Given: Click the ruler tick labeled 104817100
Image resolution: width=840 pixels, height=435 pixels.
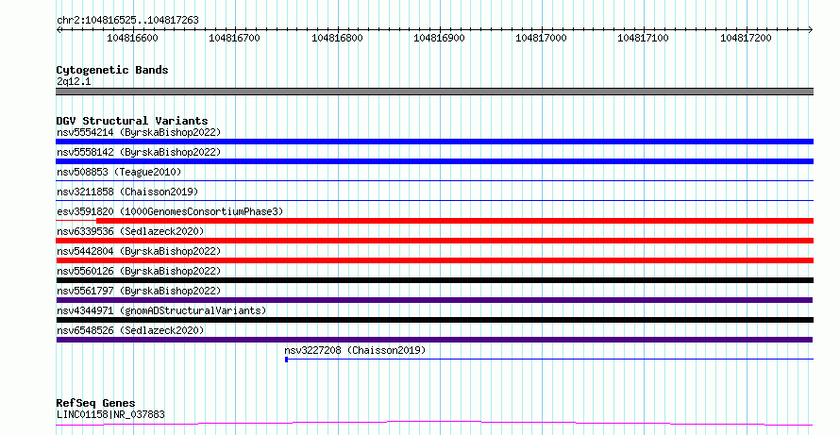Looking at the screenshot, I should (643, 38).
